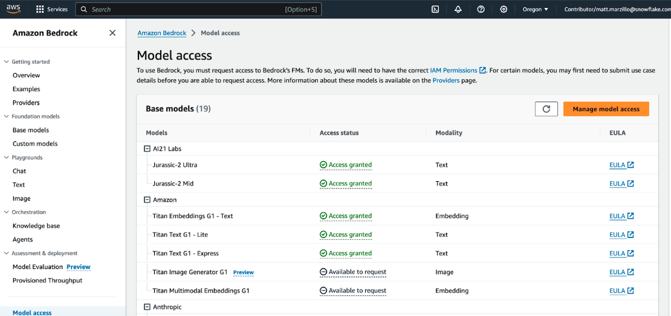Open the notifications bell icon
This screenshot has width=671, height=316.
pyautogui.click(x=458, y=9)
